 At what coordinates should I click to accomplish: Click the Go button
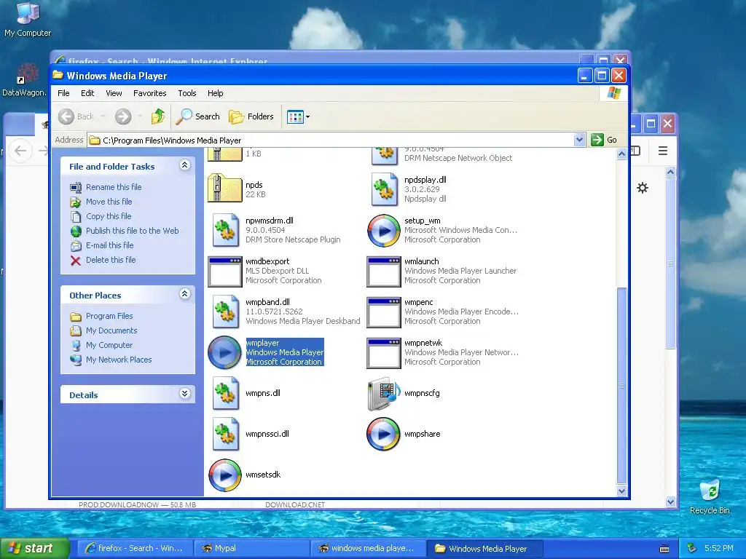tap(604, 140)
